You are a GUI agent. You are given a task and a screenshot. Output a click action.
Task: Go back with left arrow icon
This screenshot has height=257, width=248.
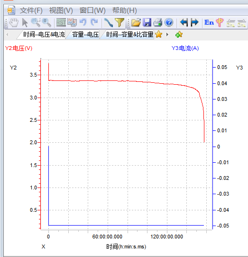click(x=184, y=22)
